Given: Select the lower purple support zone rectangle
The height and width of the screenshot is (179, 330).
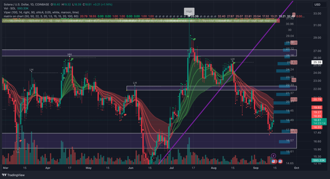Looking at the screenshot, I should point(149,140).
